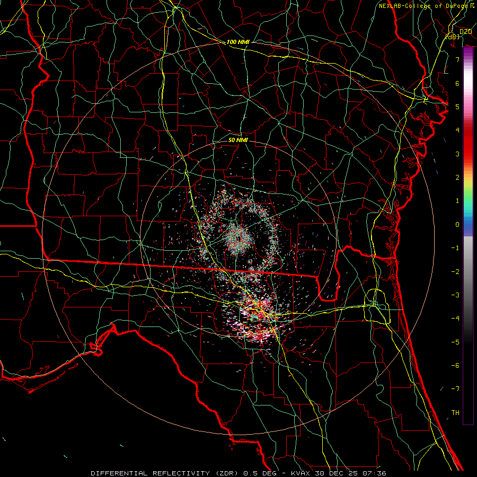Click the "-3" value on the dB scale
477x477 pixels.
pyautogui.click(x=455, y=295)
